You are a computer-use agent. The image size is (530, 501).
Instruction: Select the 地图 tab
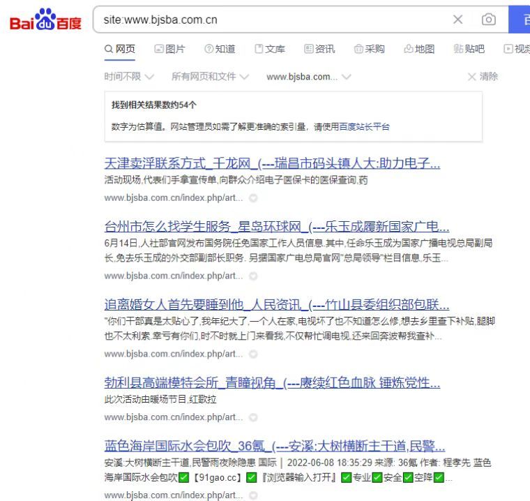419,49
